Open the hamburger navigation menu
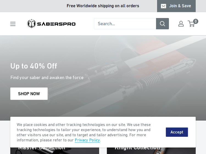Viewport: 206px width, 154px height. 13,24
